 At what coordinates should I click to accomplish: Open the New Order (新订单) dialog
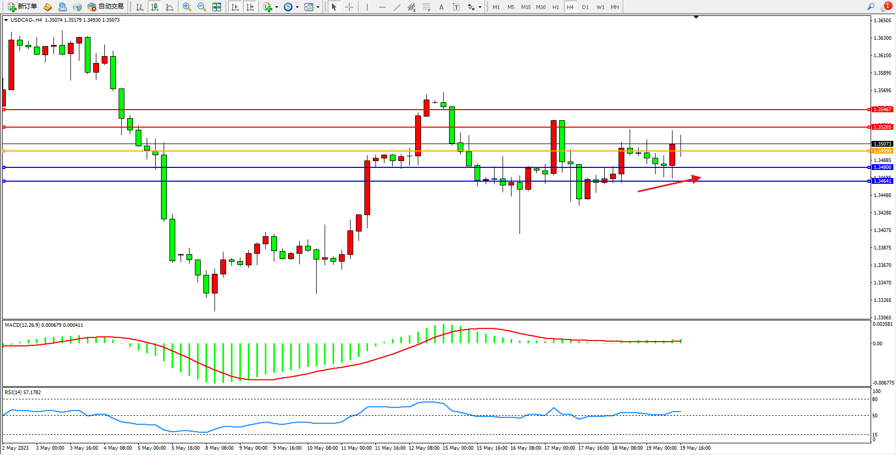[22, 7]
